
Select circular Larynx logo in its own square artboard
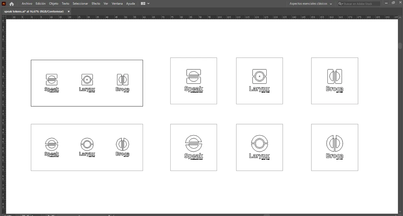coord(259,147)
